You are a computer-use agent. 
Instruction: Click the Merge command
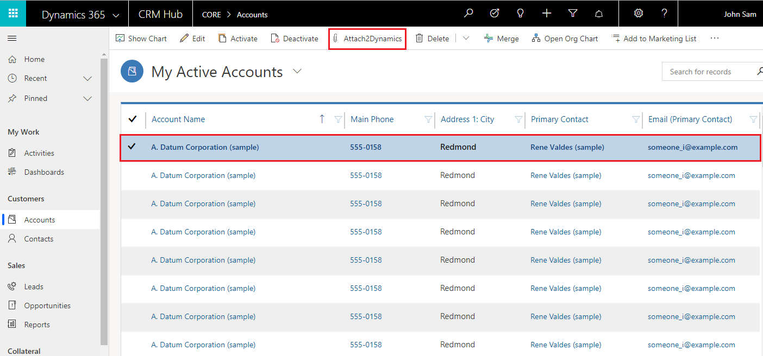[502, 39]
